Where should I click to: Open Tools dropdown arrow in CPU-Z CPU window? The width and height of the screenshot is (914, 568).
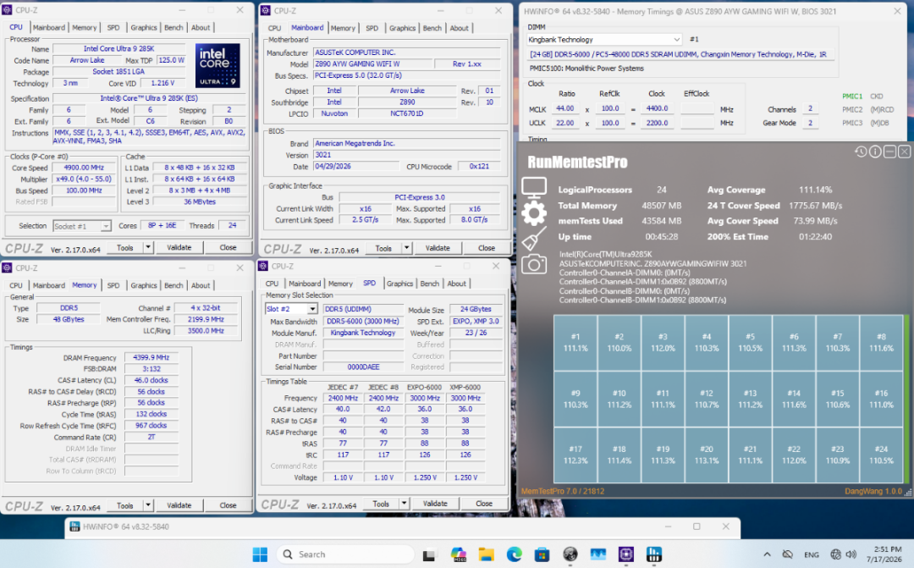[148, 247]
